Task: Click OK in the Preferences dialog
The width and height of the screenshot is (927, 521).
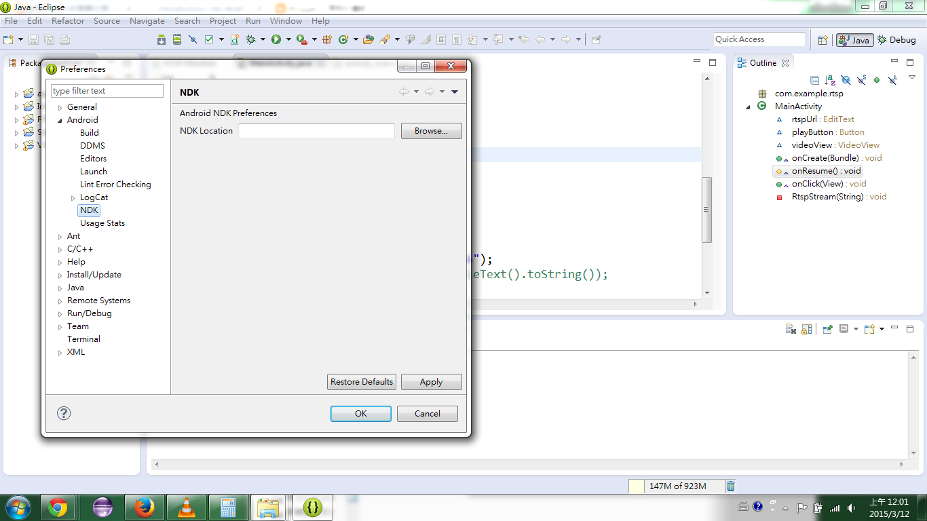Action: (361, 414)
